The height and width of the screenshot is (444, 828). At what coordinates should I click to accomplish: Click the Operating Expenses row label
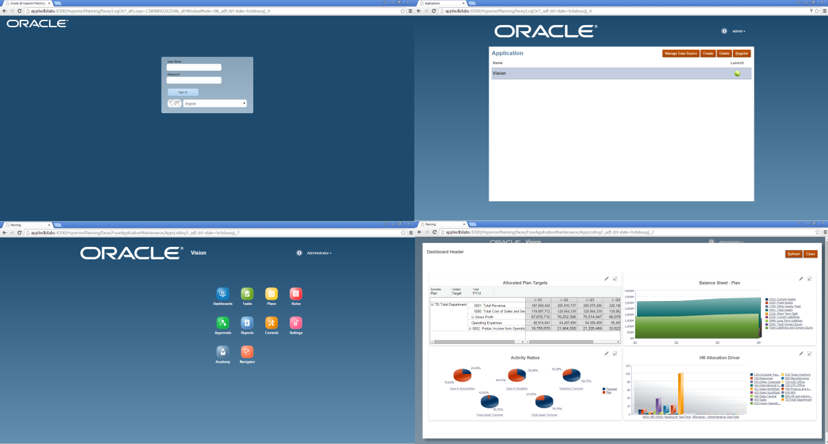click(487, 323)
